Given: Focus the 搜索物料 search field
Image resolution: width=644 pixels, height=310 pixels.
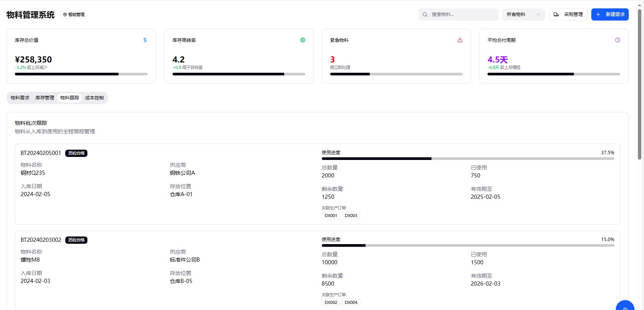Looking at the screenshot, I should (463, 14).
